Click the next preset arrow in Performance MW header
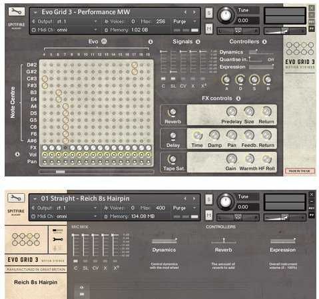The image size is (319, 299). point(194,12)
